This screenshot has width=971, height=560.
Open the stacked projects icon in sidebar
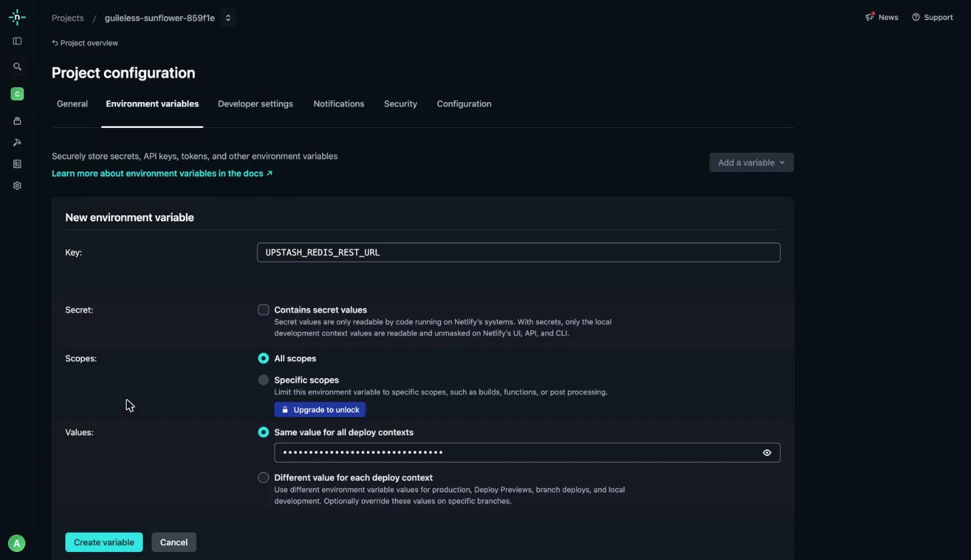coord(17,121)
